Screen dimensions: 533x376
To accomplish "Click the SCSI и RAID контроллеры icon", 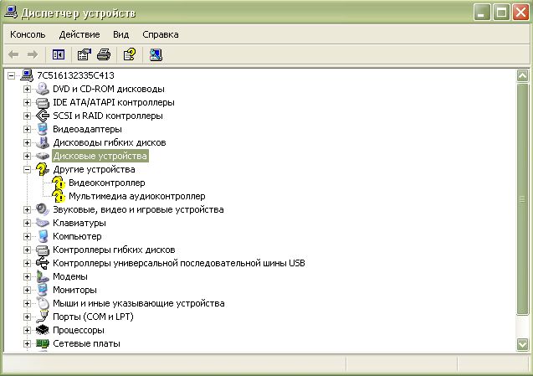I will point(43,116).
